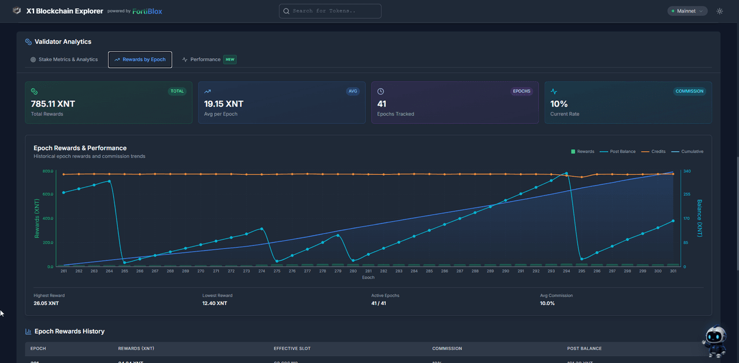Click the Post Balance point at epoch 279
Image resolution: width=739 pixels, height=363 pixels.
pos(338,235)
